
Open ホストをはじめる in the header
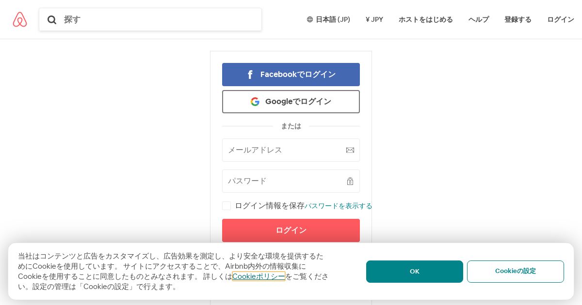426,19
